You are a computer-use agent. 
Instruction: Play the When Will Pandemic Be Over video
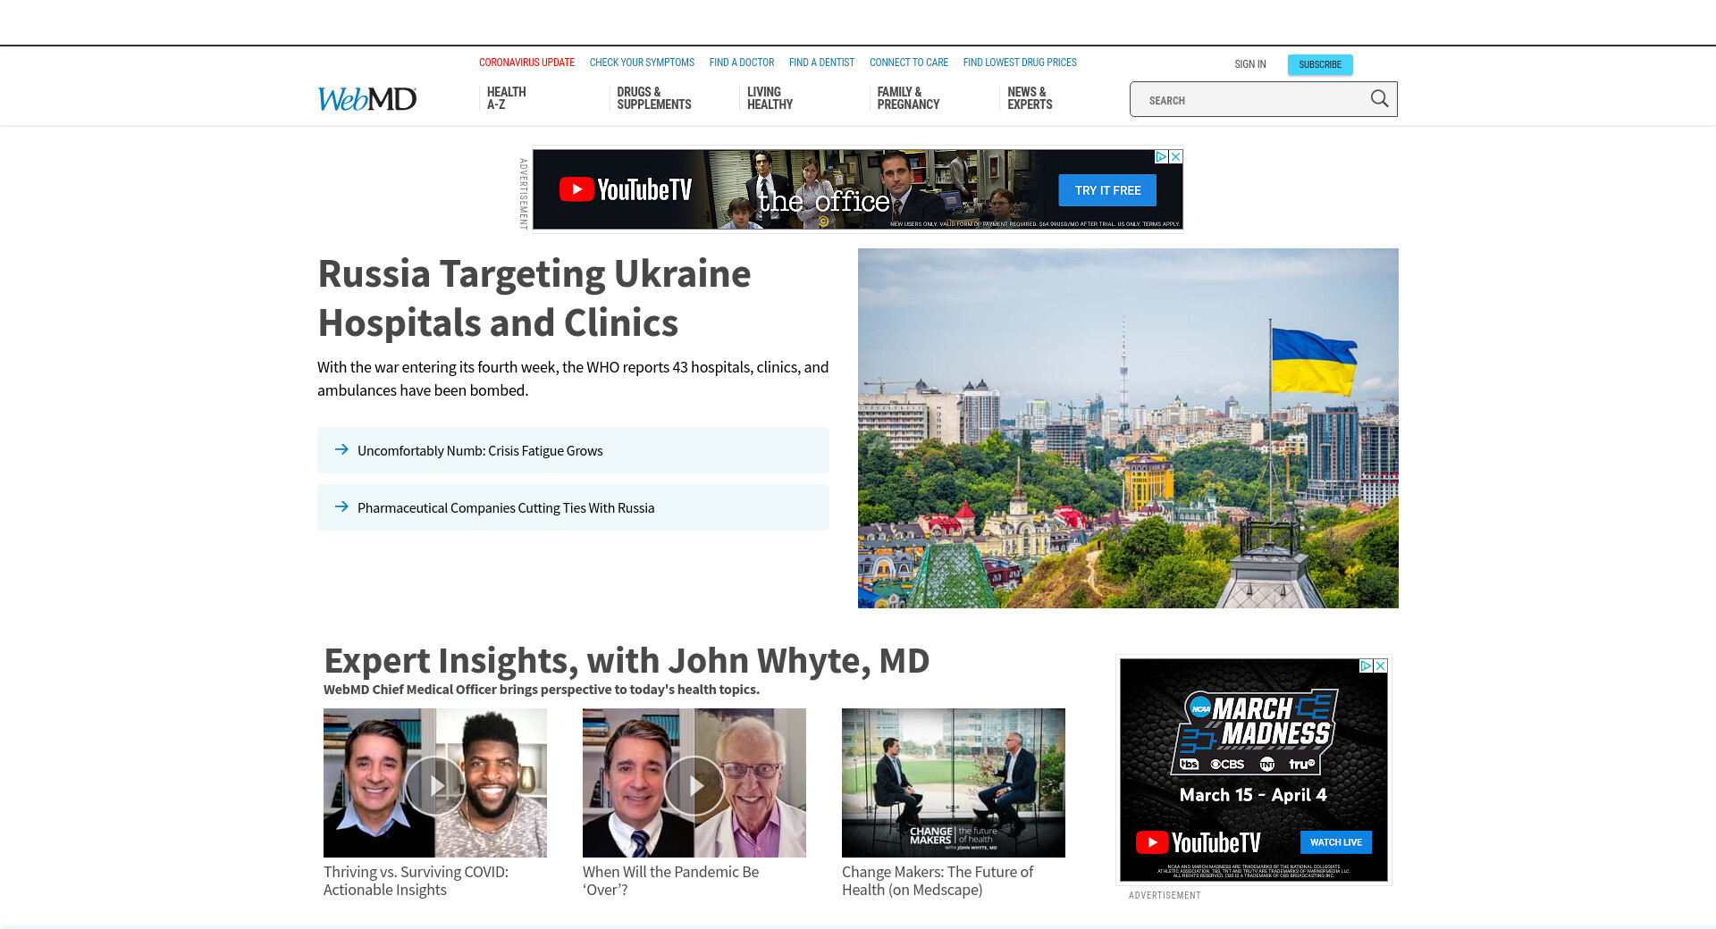694,784
